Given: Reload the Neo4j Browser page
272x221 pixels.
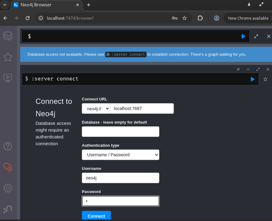Looking at the screenshot, I should click(28, 18).
